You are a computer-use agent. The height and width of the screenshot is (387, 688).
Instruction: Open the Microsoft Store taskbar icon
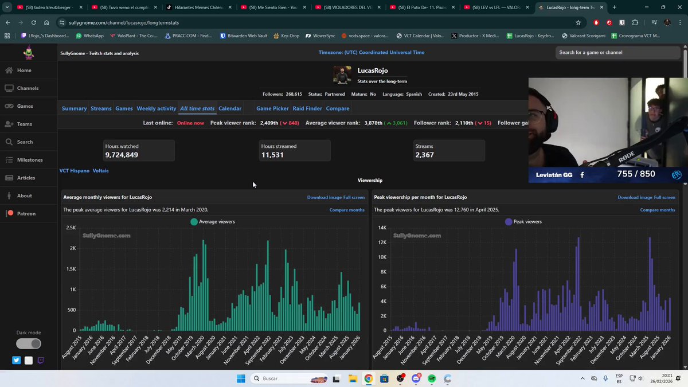click(x=384, y=378)
